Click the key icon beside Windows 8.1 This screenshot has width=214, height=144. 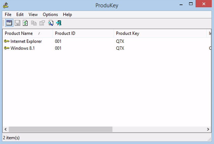point(7,48)
